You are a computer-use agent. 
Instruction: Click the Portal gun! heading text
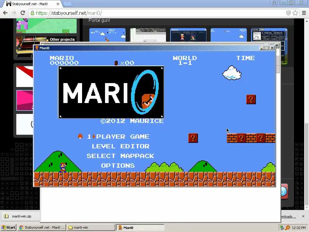(99, 20)
